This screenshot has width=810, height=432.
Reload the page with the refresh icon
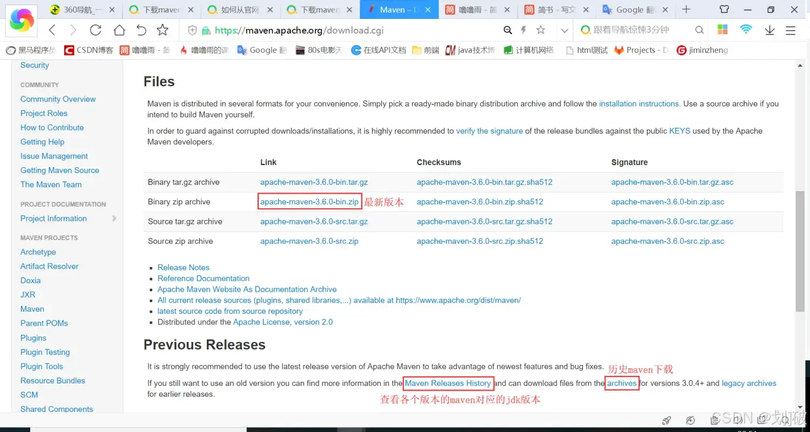click(x=96, y=30)
